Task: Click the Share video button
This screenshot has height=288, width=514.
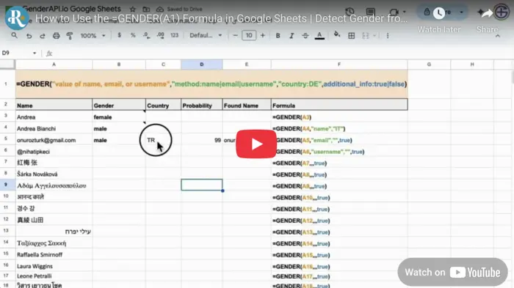Action: coord(487,21)
